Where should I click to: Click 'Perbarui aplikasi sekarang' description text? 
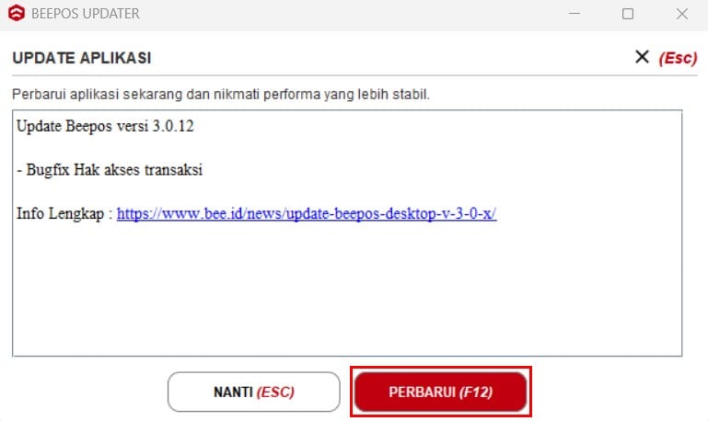point(221,94)
